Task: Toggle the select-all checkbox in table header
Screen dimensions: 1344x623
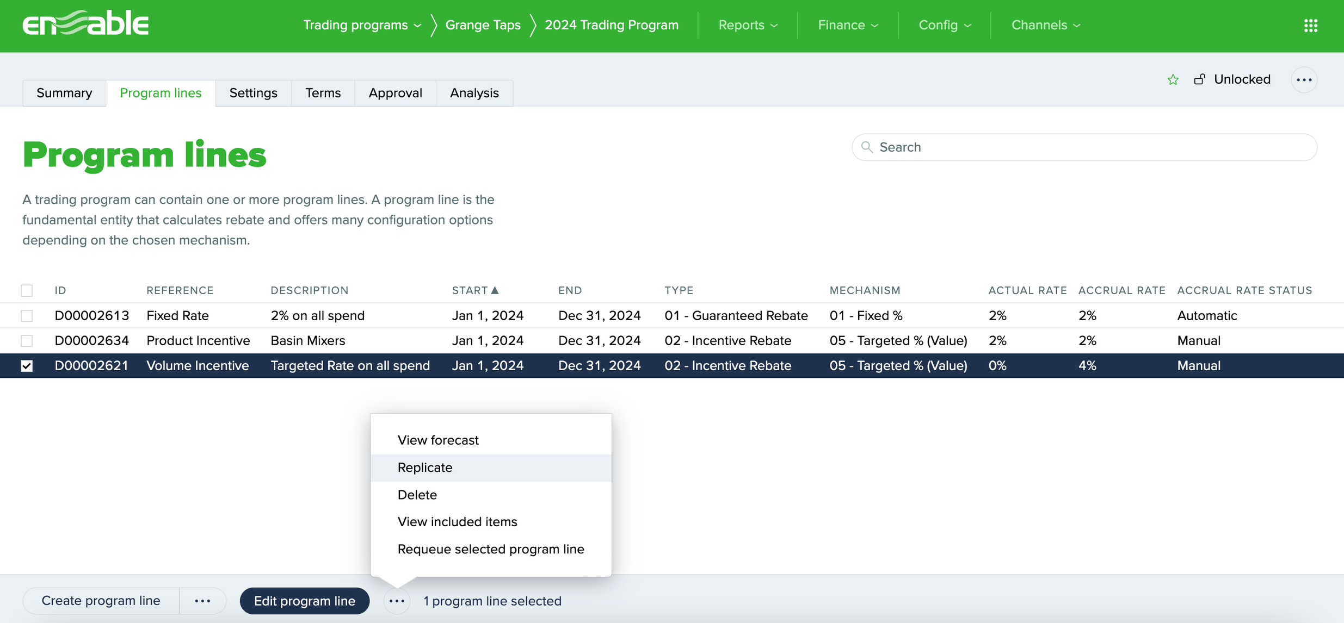Action: (27, 290)
